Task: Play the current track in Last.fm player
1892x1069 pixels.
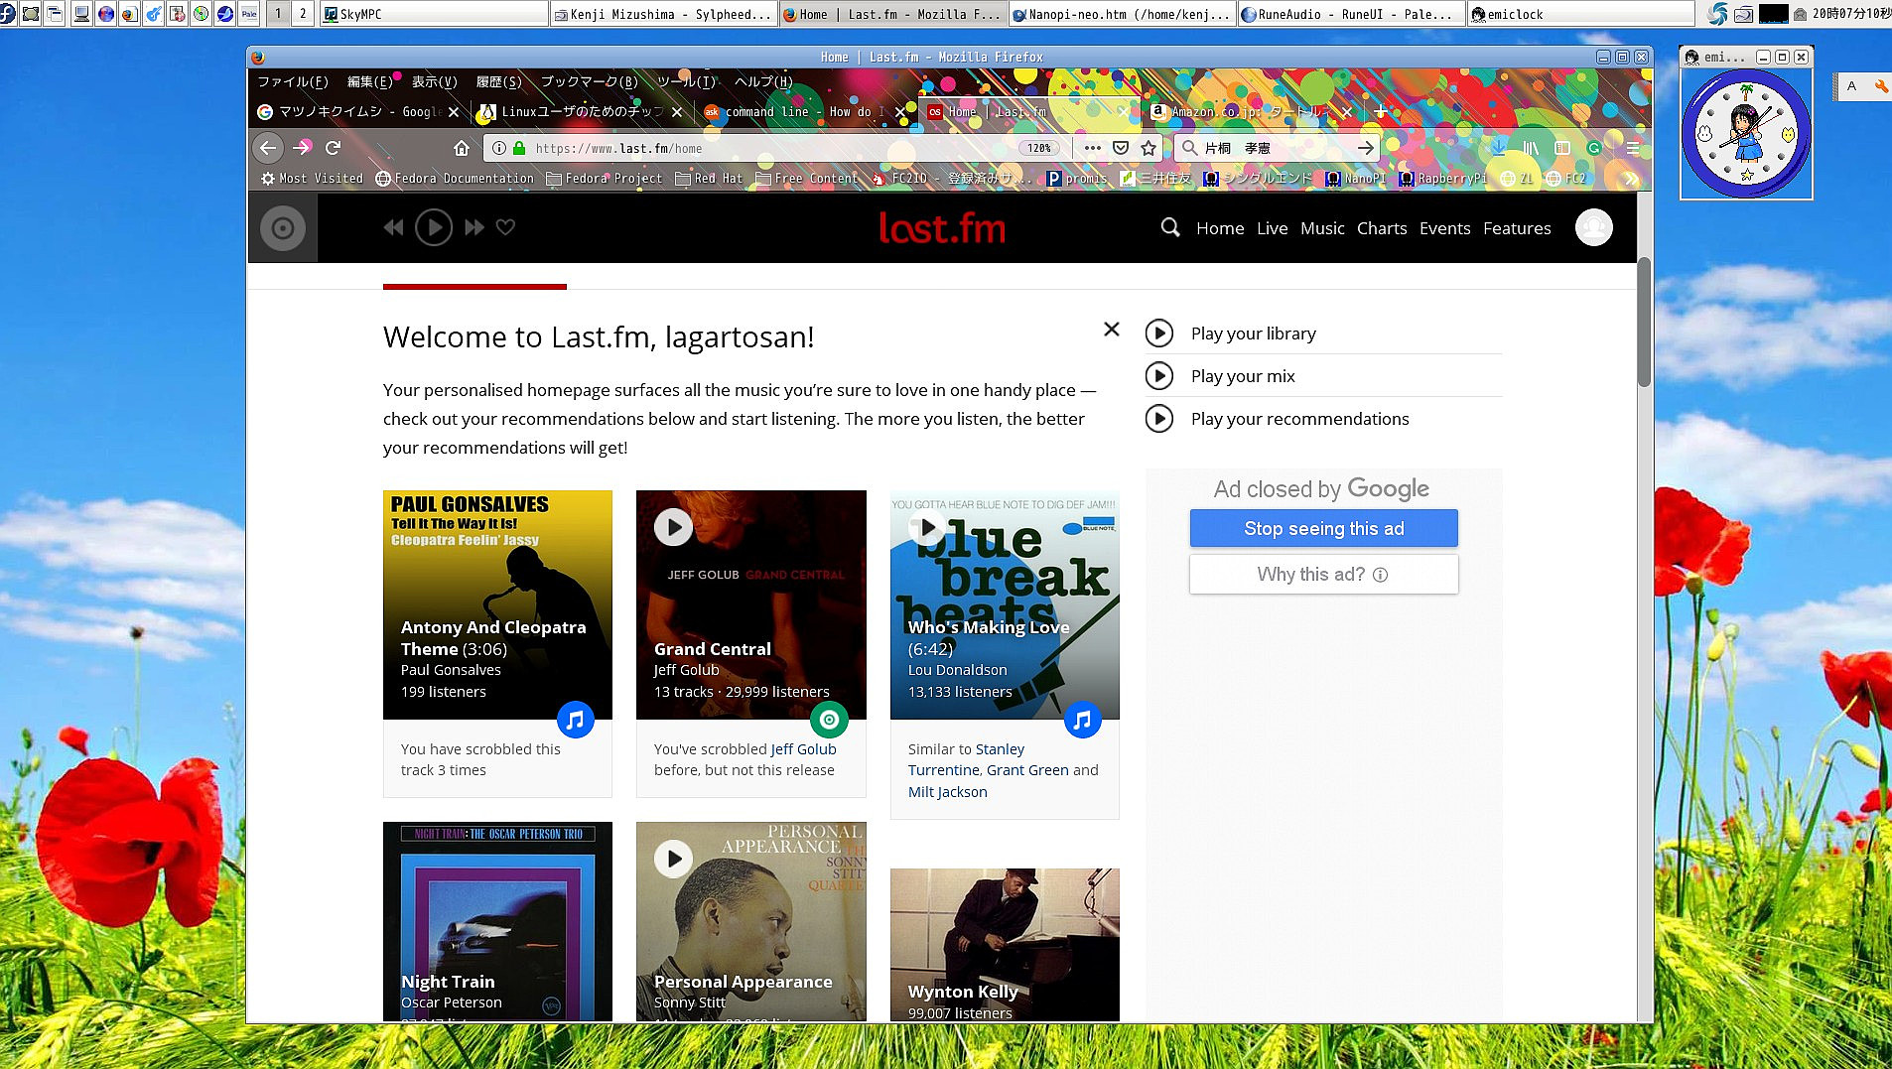Action: 433,227
